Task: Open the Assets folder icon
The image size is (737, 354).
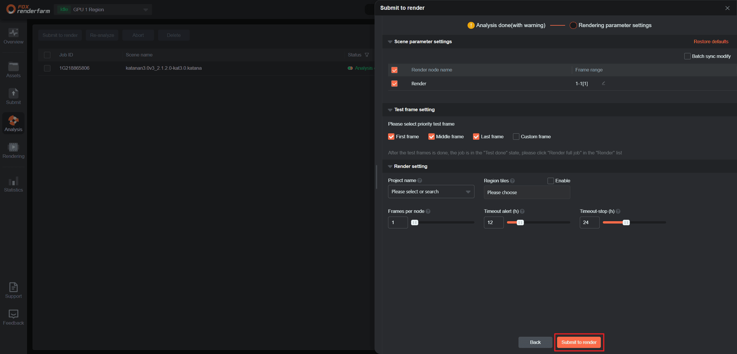Action: pyautogui.click(x=13, y=67)
